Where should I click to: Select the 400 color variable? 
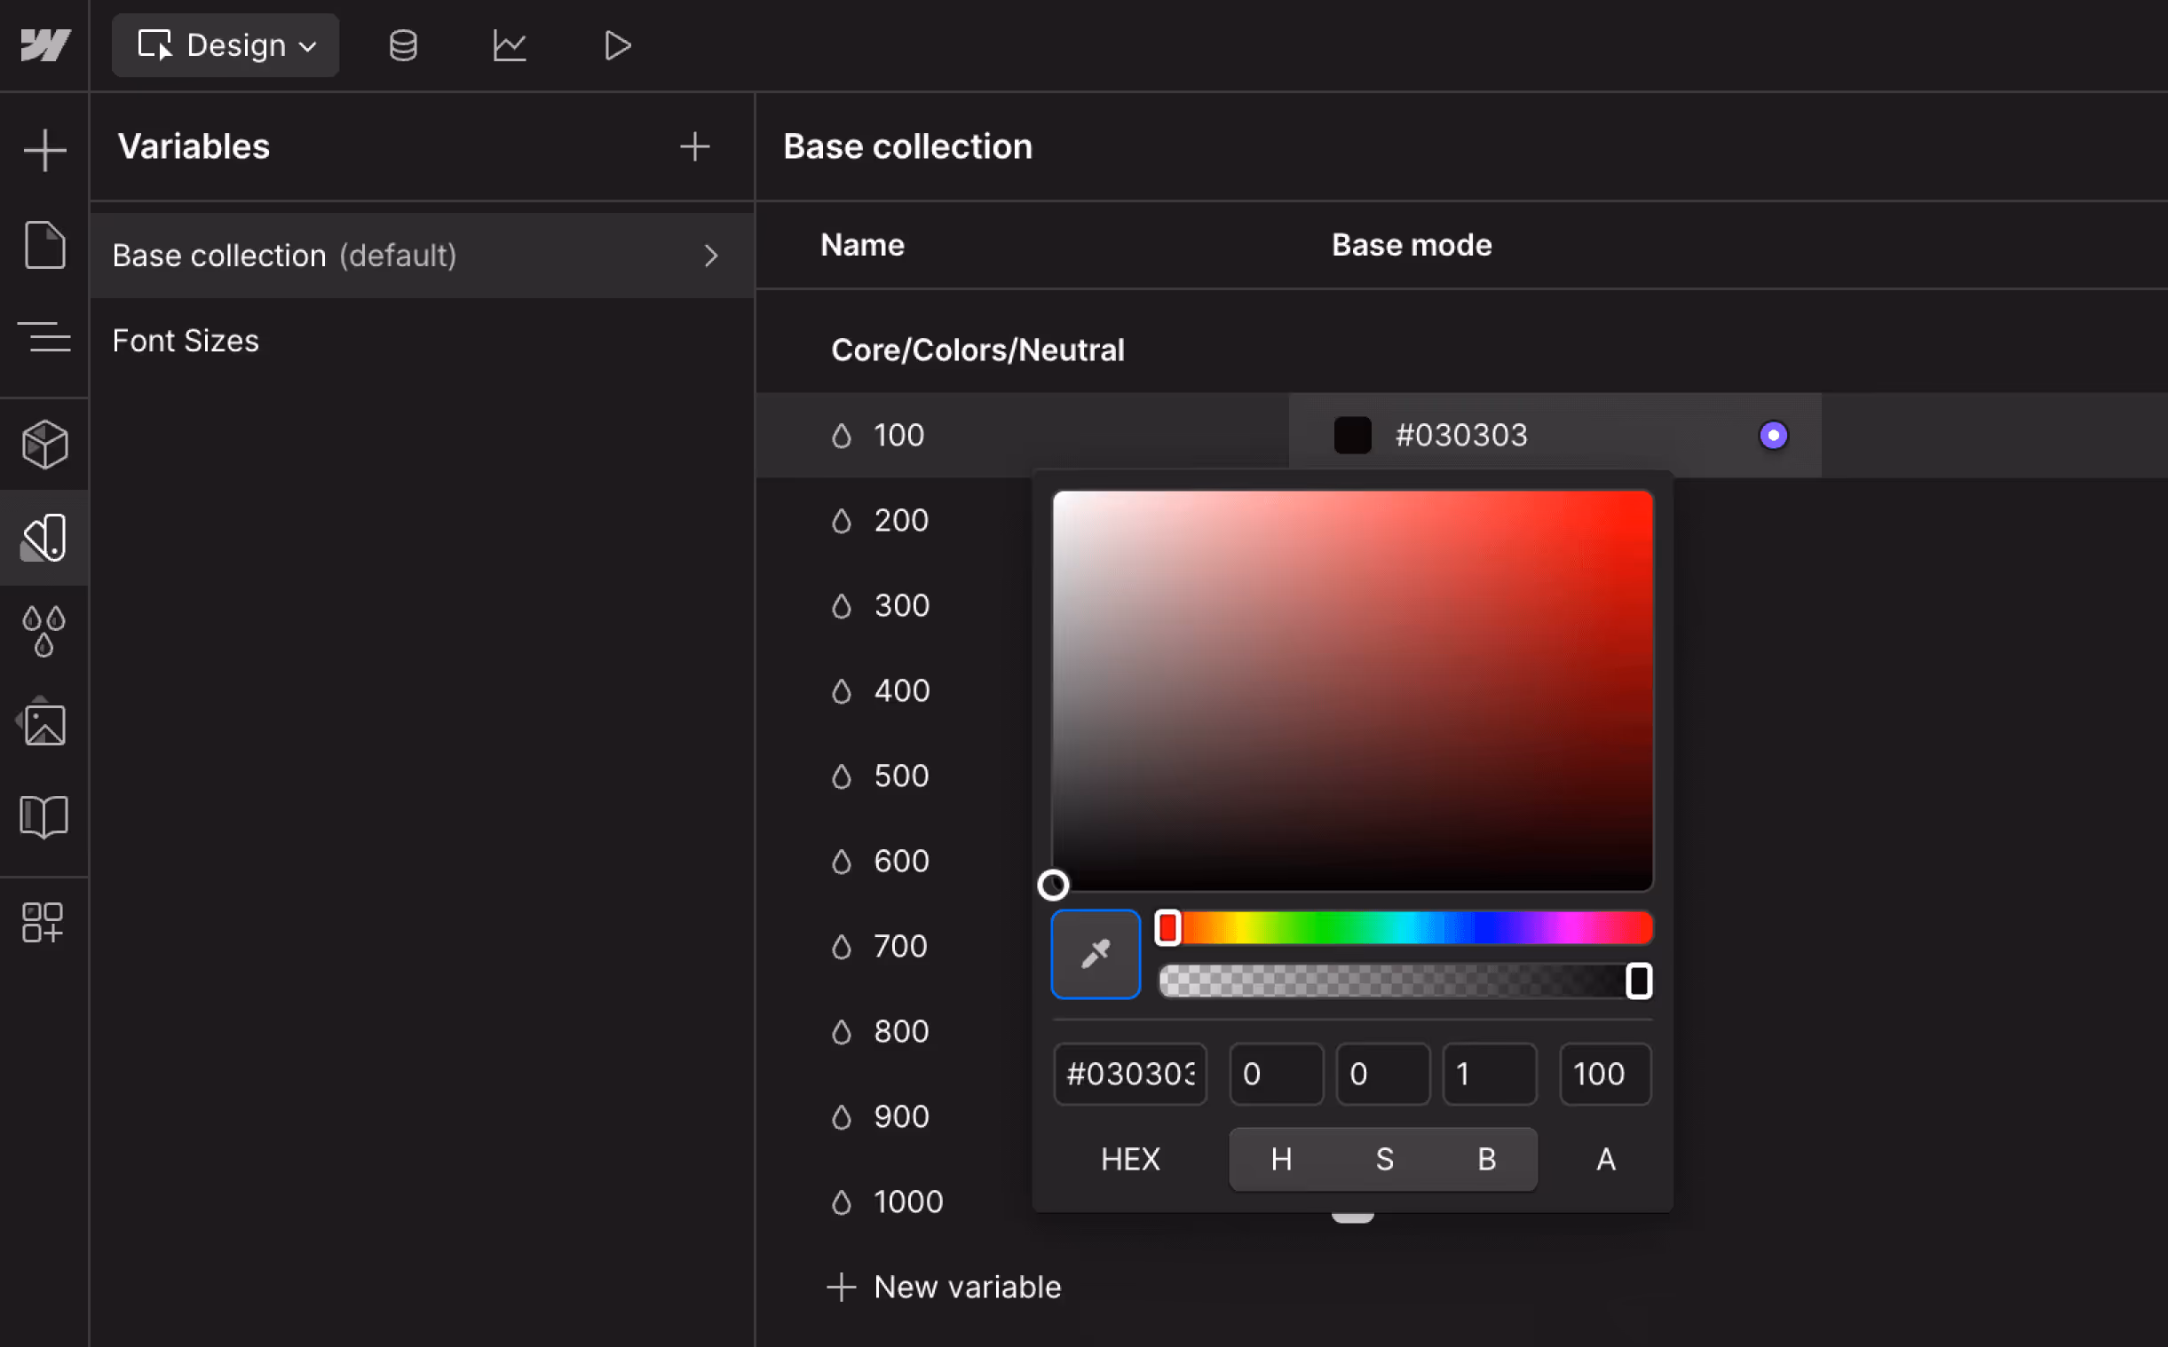click(x=901, y=690)
